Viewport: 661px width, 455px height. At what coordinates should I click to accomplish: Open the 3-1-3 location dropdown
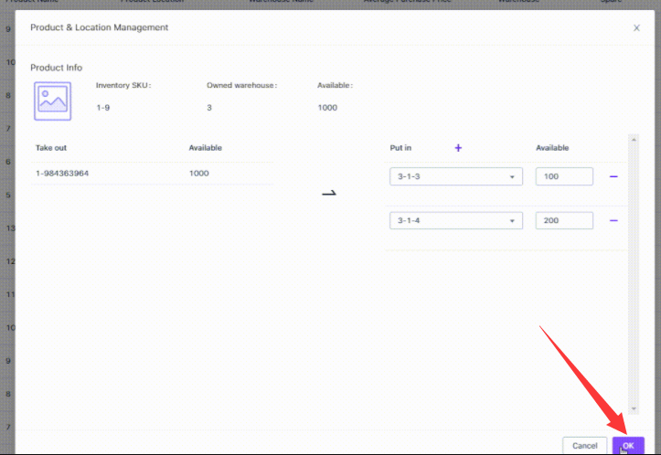456,176
